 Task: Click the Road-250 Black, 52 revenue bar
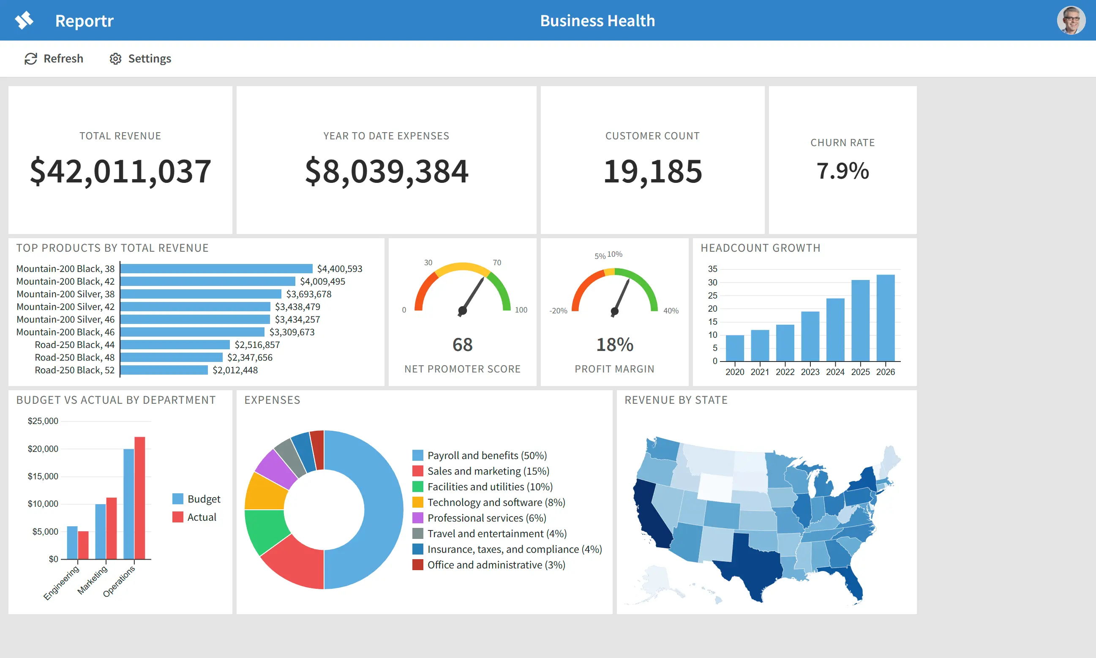[164, 370]
